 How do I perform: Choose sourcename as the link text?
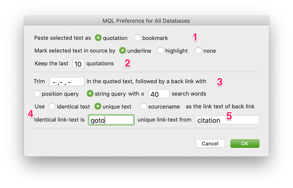coord(143,106)
